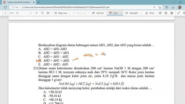Expand the Highlight color dropdown arrow
Screen dimensions: 185x104
tap(141, 13)
